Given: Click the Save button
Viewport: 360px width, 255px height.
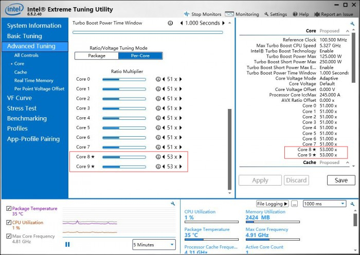Looking at the screenshot, I should tap(340, 180).
